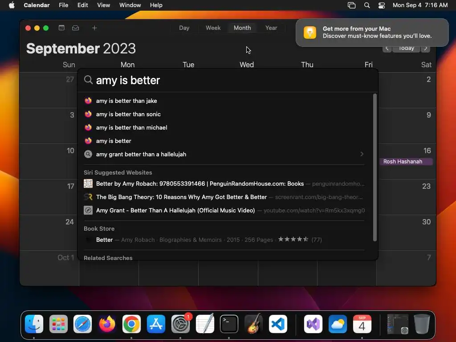Open Launchpad from the dock

point(58,324)
